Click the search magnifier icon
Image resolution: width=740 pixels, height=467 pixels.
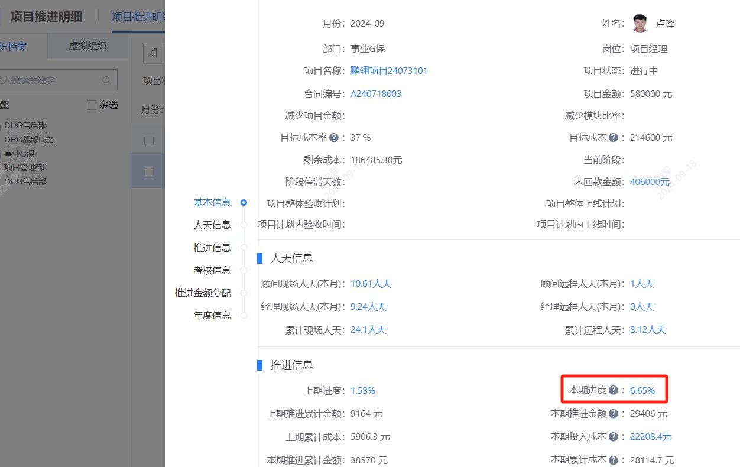click(x=106, y=79)
